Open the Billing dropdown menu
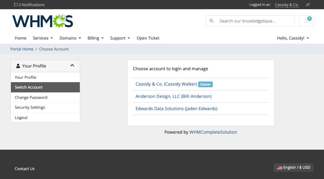The height and width of the screenshot is (179, 324). pyautogui.click(x=95, y=38)
